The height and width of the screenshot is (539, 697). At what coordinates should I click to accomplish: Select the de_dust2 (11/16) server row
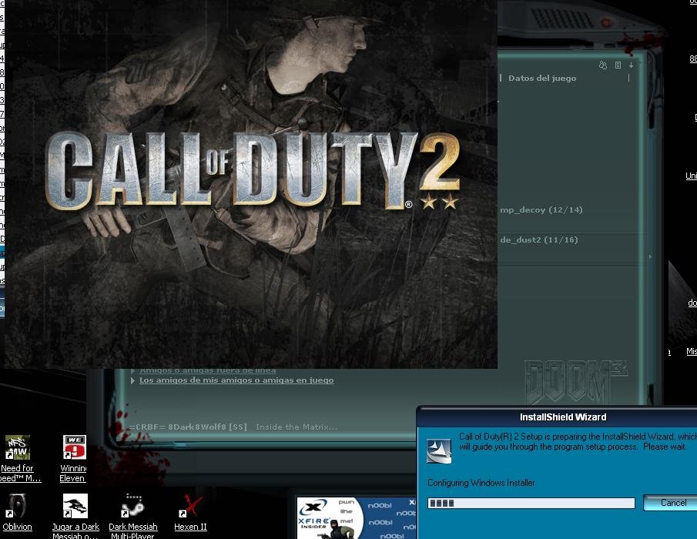[x=539, y=240]
